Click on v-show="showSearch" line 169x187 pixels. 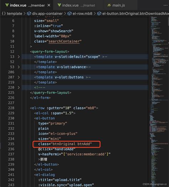tap(54, 31)
